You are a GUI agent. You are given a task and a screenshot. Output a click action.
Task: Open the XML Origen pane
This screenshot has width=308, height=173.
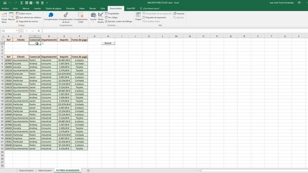click(138, 16)
